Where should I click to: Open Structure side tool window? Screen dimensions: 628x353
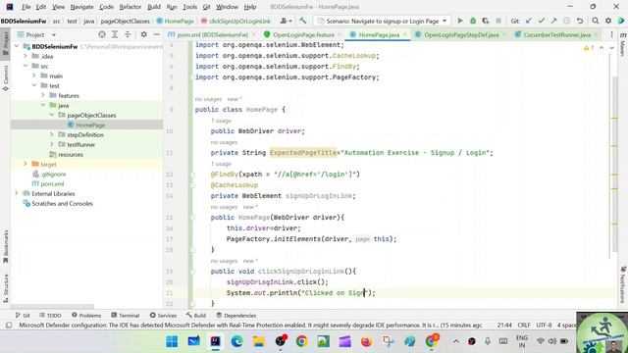coord(5,288)
